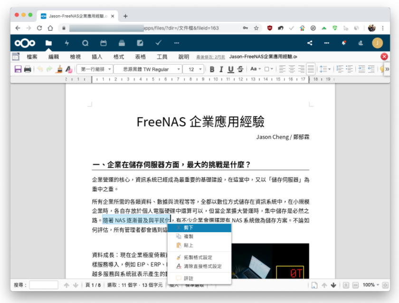Image resolution: width=399 pixels, height=303 pixels.
Task: Toggle align left
Action: pos(282,69)
